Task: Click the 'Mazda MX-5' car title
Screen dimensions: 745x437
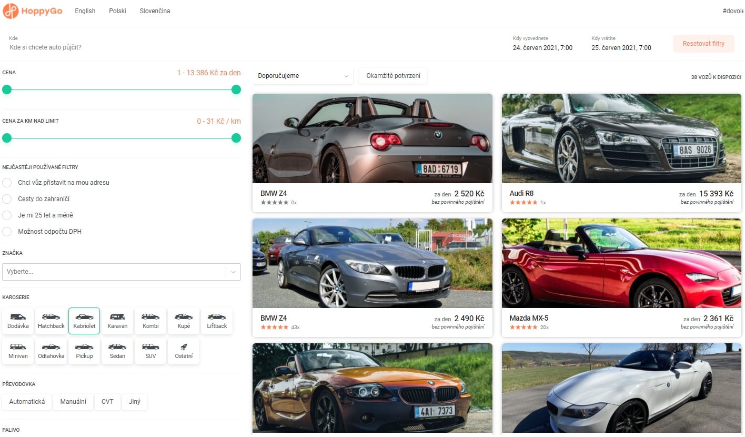Action: [529, 318]
